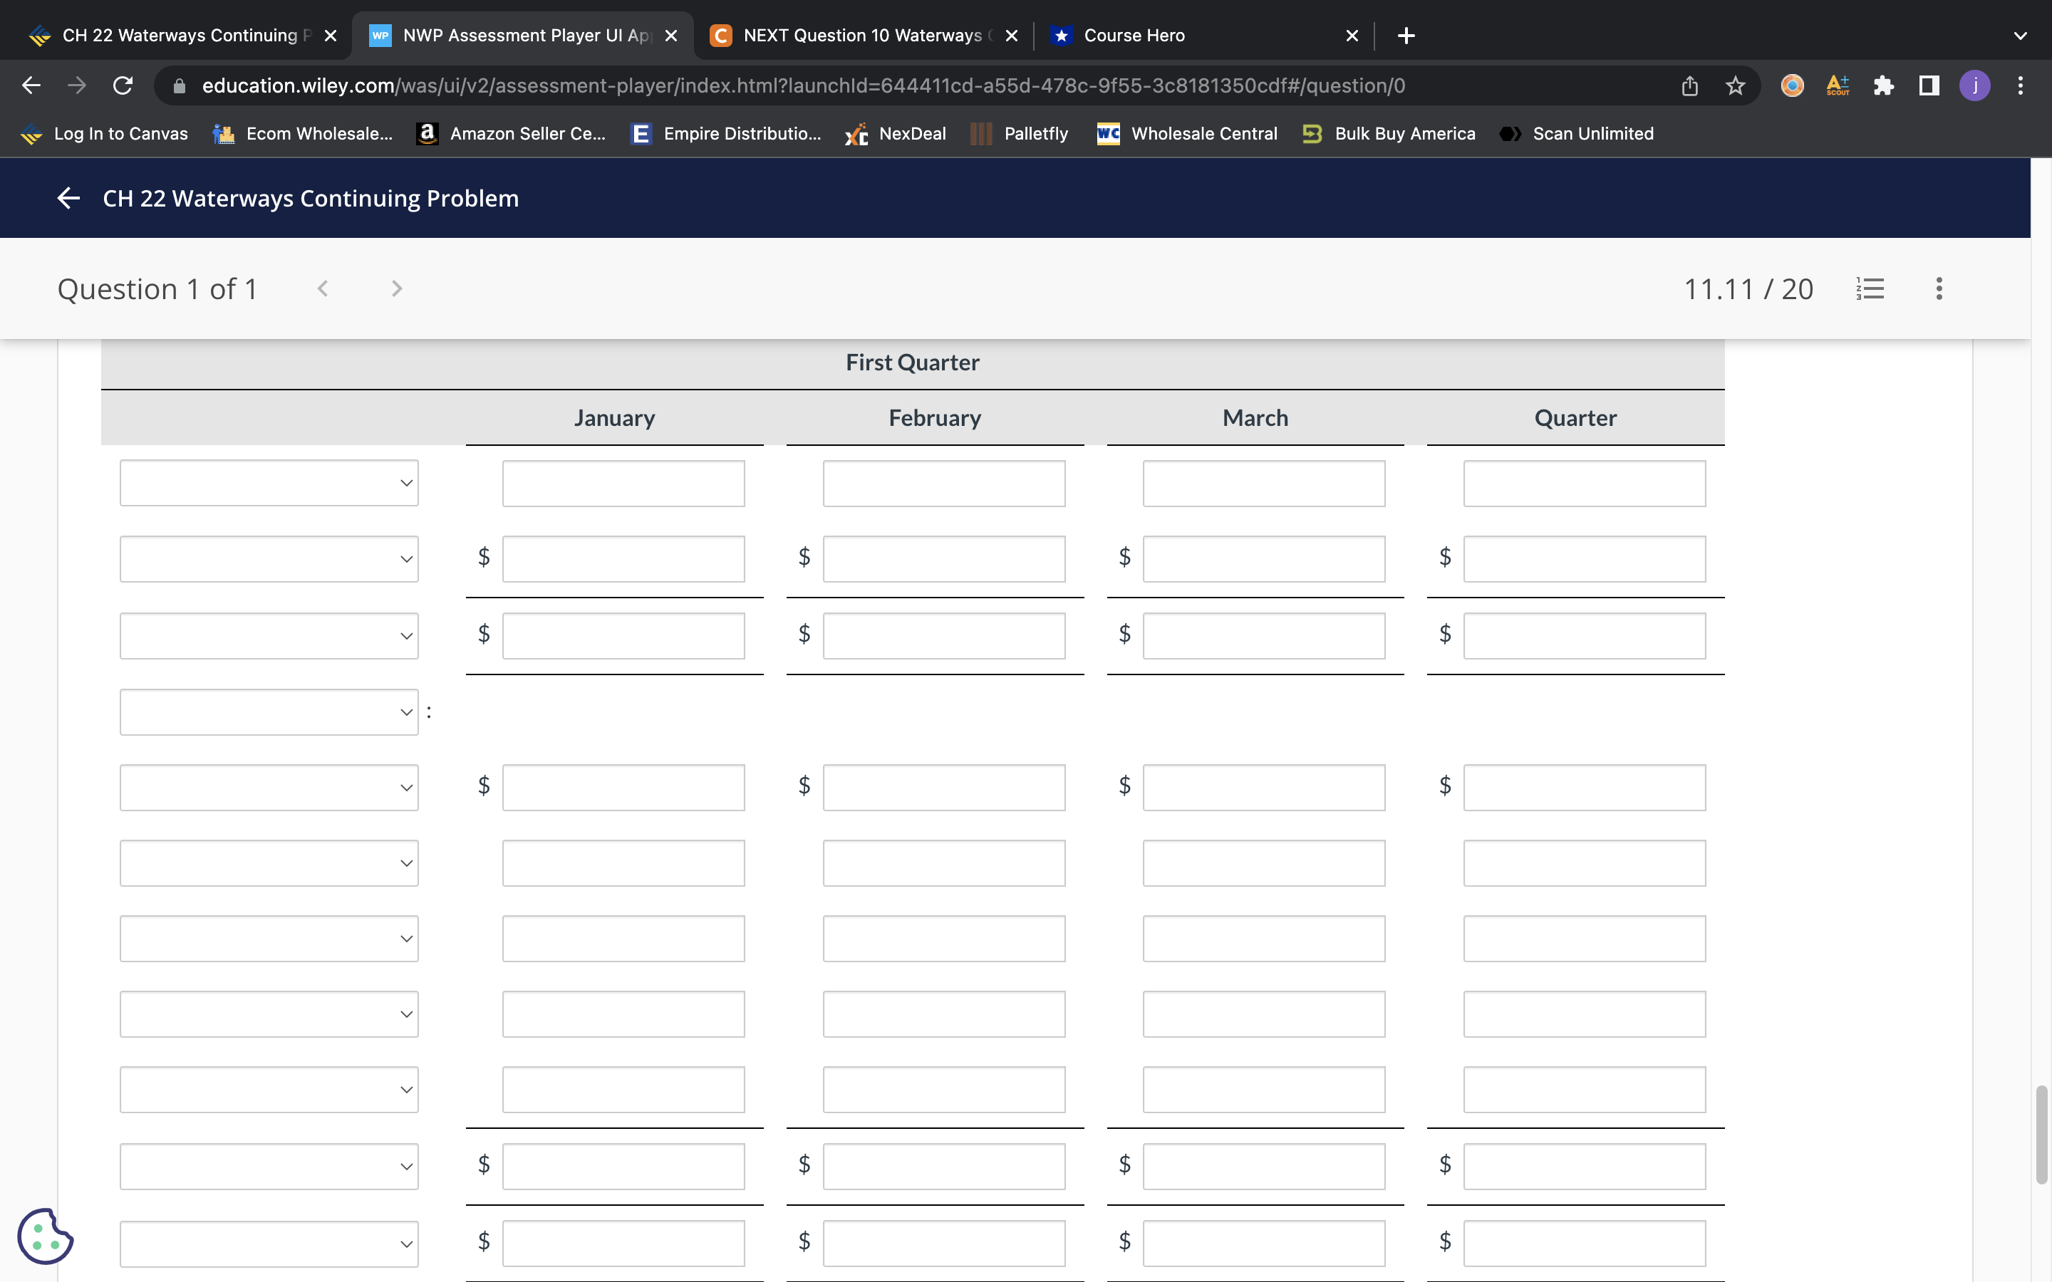This screenshot has height=1282, width=2052.
Task: Expand the dropdown followed by a colon
Action: (x=269, y=712)
